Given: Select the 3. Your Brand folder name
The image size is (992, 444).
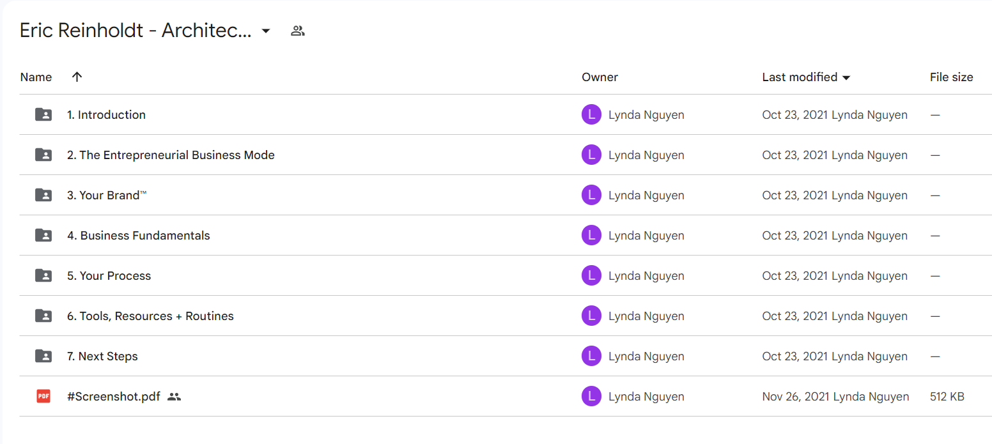Looking at the screenshot, I should pos(107,195).
